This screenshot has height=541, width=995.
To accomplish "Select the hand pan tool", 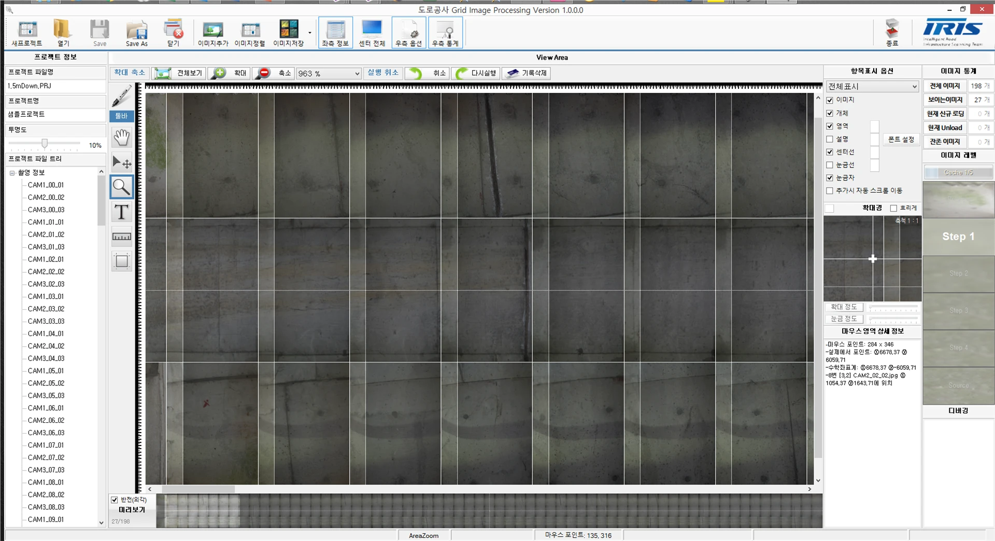I will tap(122, 137).
